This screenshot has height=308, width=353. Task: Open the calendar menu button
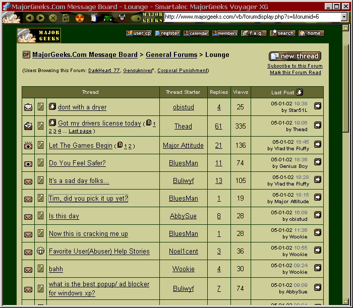point(196,33)
